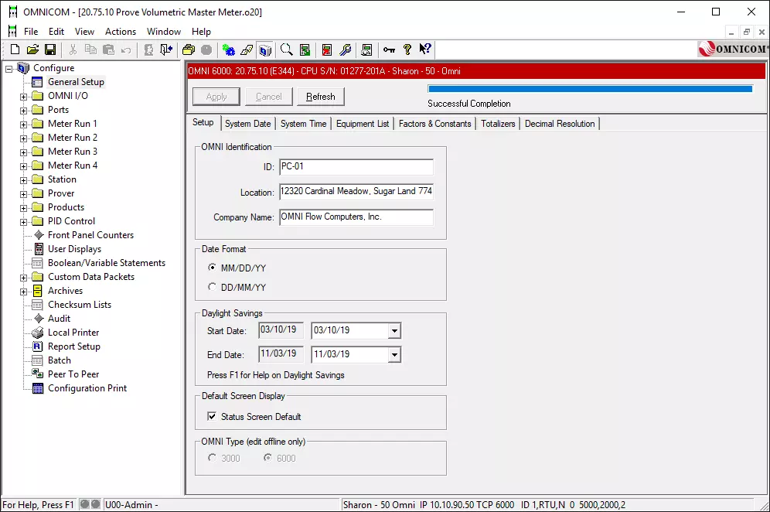Expand the Archives node
The width and height of the screenshot is (770, 512).
(x=23, y=292)
